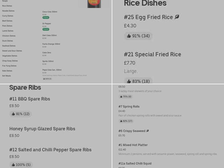
Task: Select Chop Suey Dishes in the sidebar
Action: [x=10, y=61]
